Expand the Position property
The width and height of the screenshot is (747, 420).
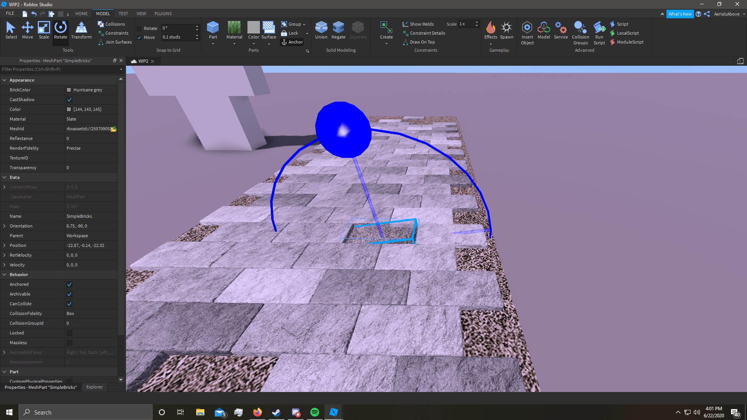click(x=4, y=245)
